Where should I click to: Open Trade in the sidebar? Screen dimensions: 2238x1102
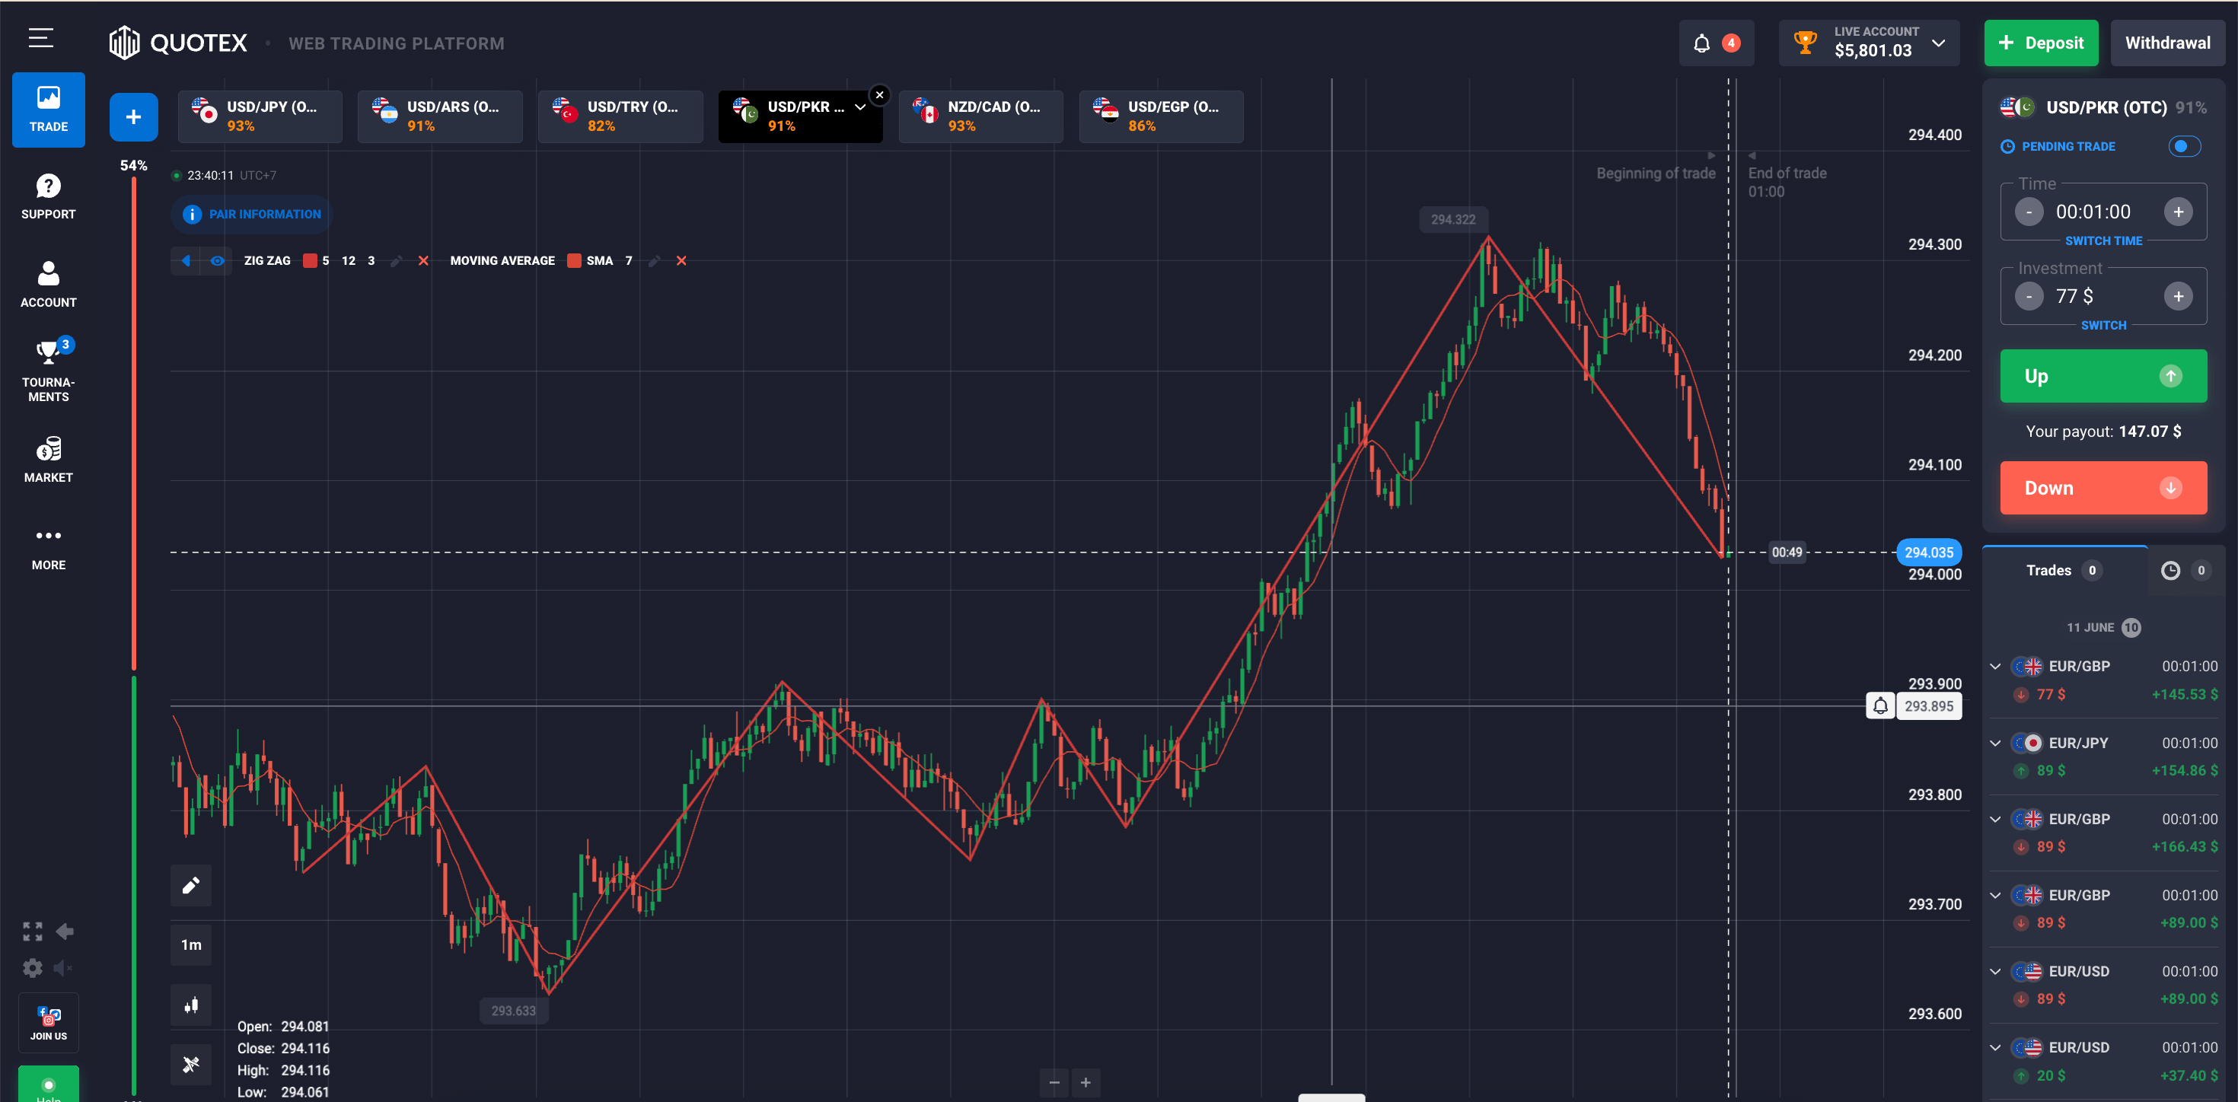49,110
